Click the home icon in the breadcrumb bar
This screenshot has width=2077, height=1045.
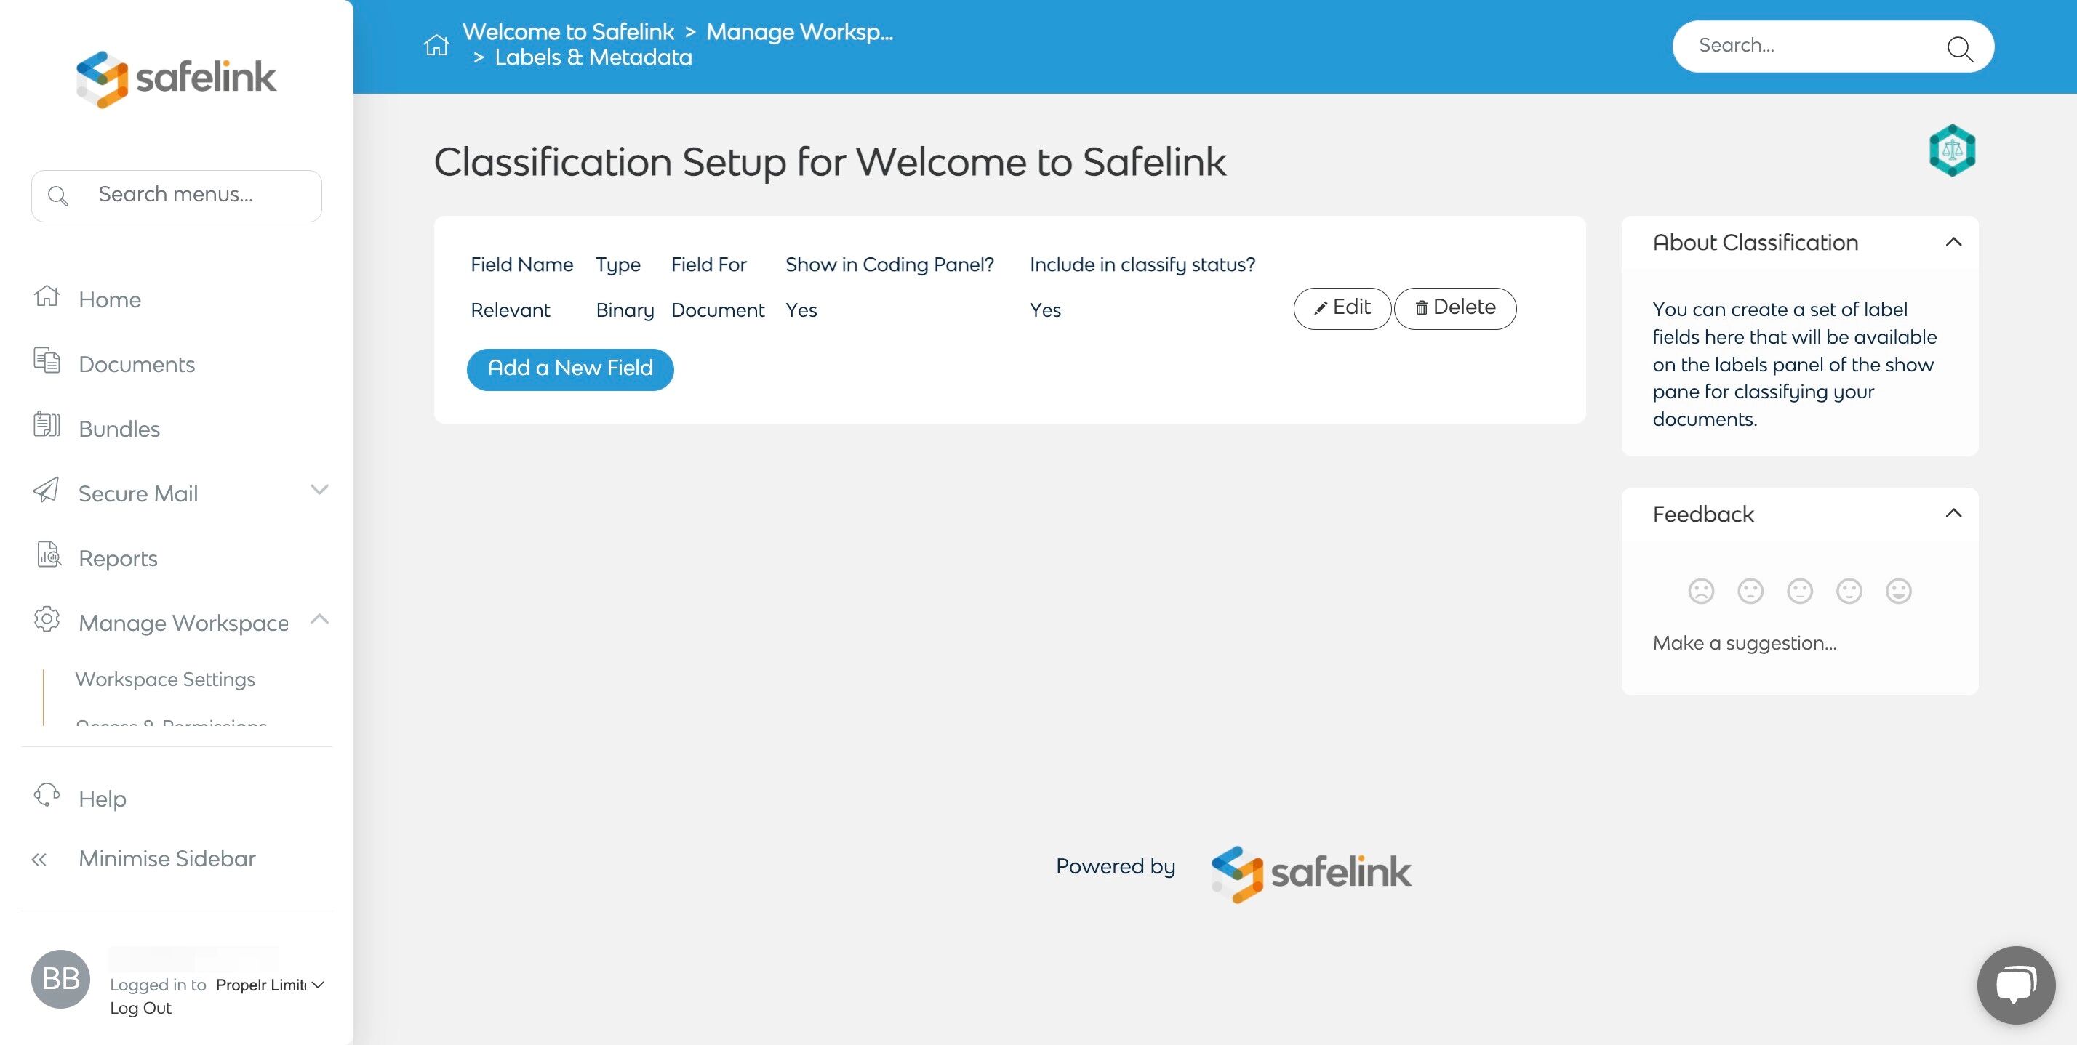tap(436, 45)
